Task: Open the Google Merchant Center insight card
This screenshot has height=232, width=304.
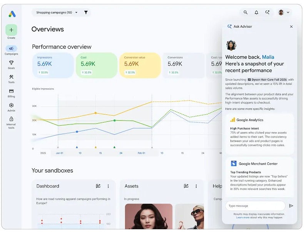Action: click(259, 177)
